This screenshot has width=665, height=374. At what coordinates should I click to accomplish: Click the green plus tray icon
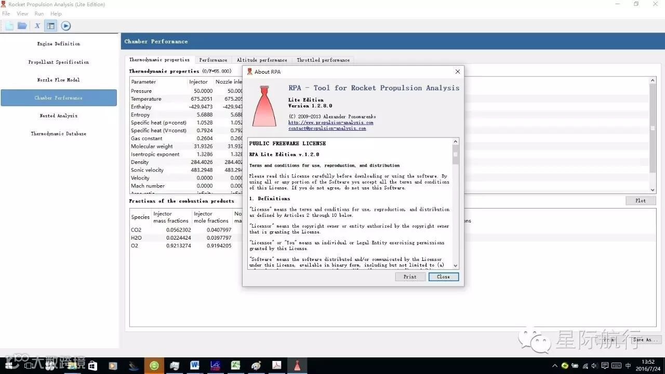tap(565, 366)
